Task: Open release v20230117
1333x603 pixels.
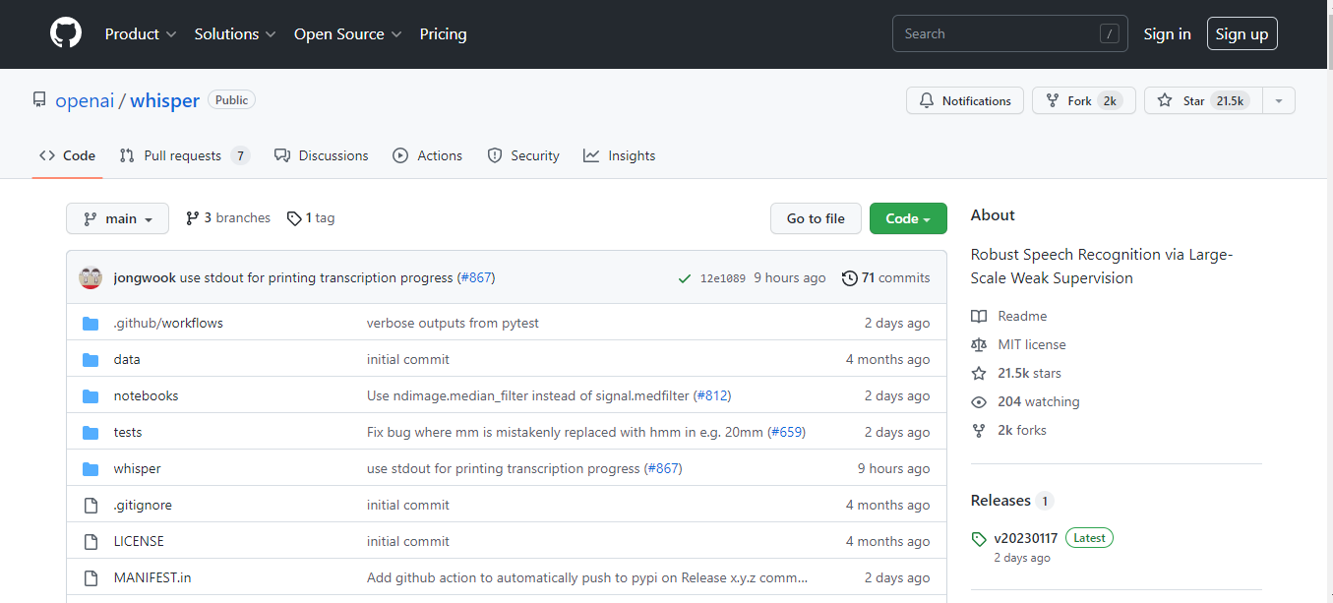Action: pyautogui.click(x=1026, y=538)
